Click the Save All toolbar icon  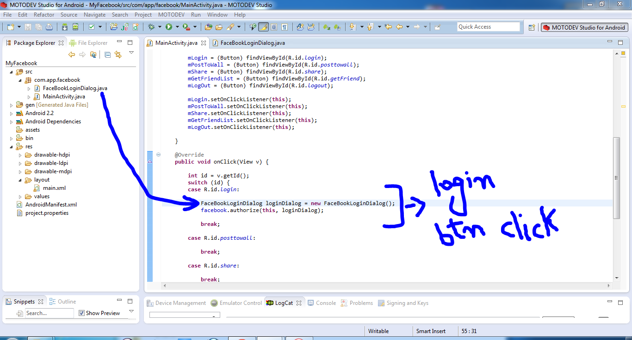click(x=38, y=27)
